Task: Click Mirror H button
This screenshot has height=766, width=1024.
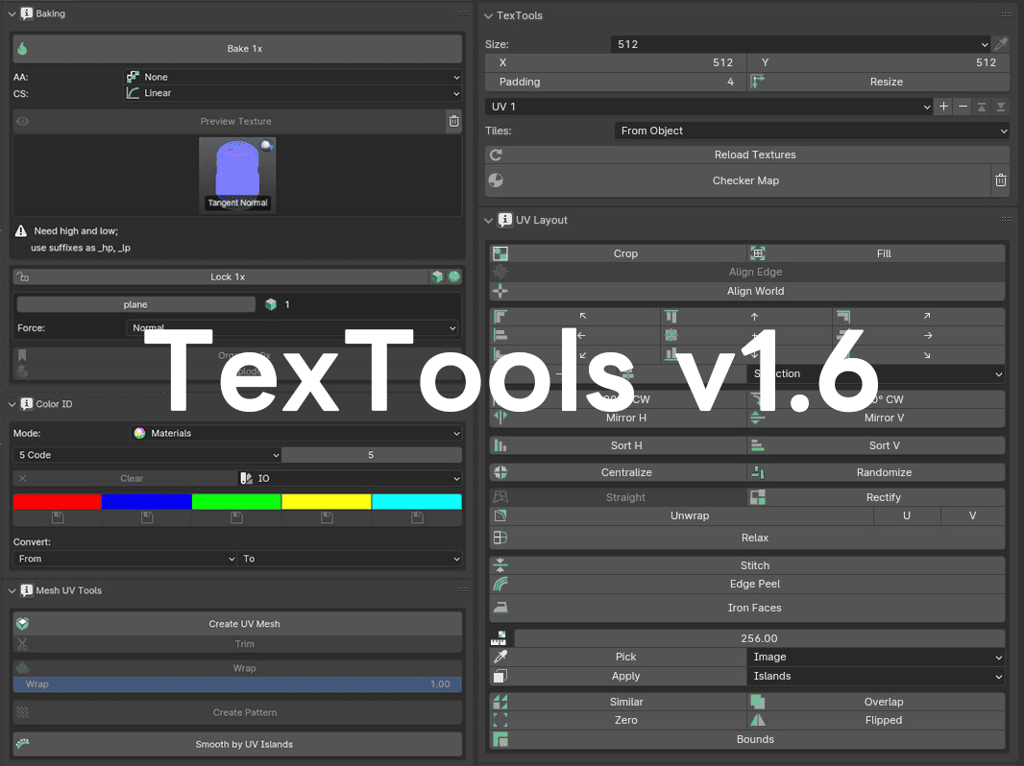Action: [618, 419]
